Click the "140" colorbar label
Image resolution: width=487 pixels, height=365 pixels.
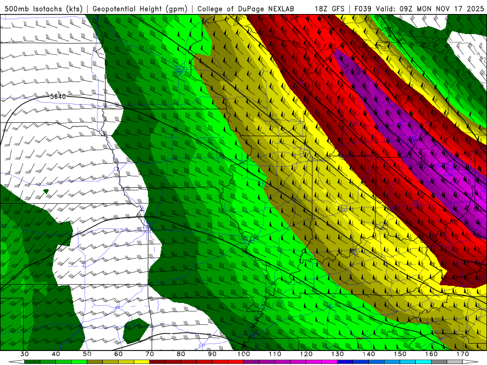(x=369, y=354)
